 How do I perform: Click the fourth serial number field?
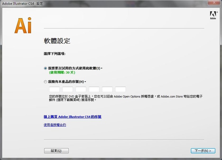[x=94, y=89]
